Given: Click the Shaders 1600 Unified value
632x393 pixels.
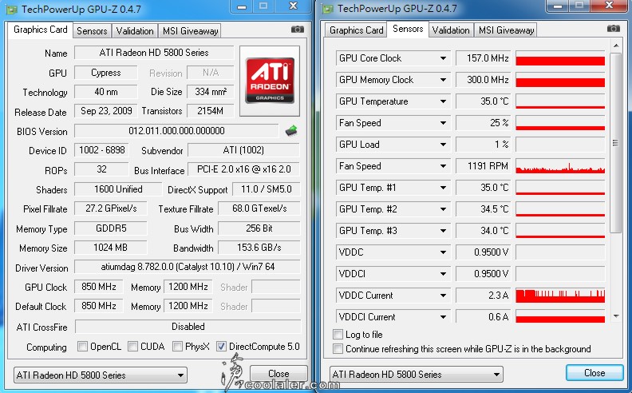Looking at the screenshot, I should pyautogui.click(x=118, y=189).
